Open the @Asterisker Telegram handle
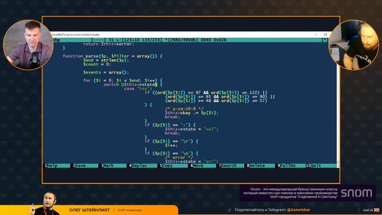382x215 pixels. 298,210
